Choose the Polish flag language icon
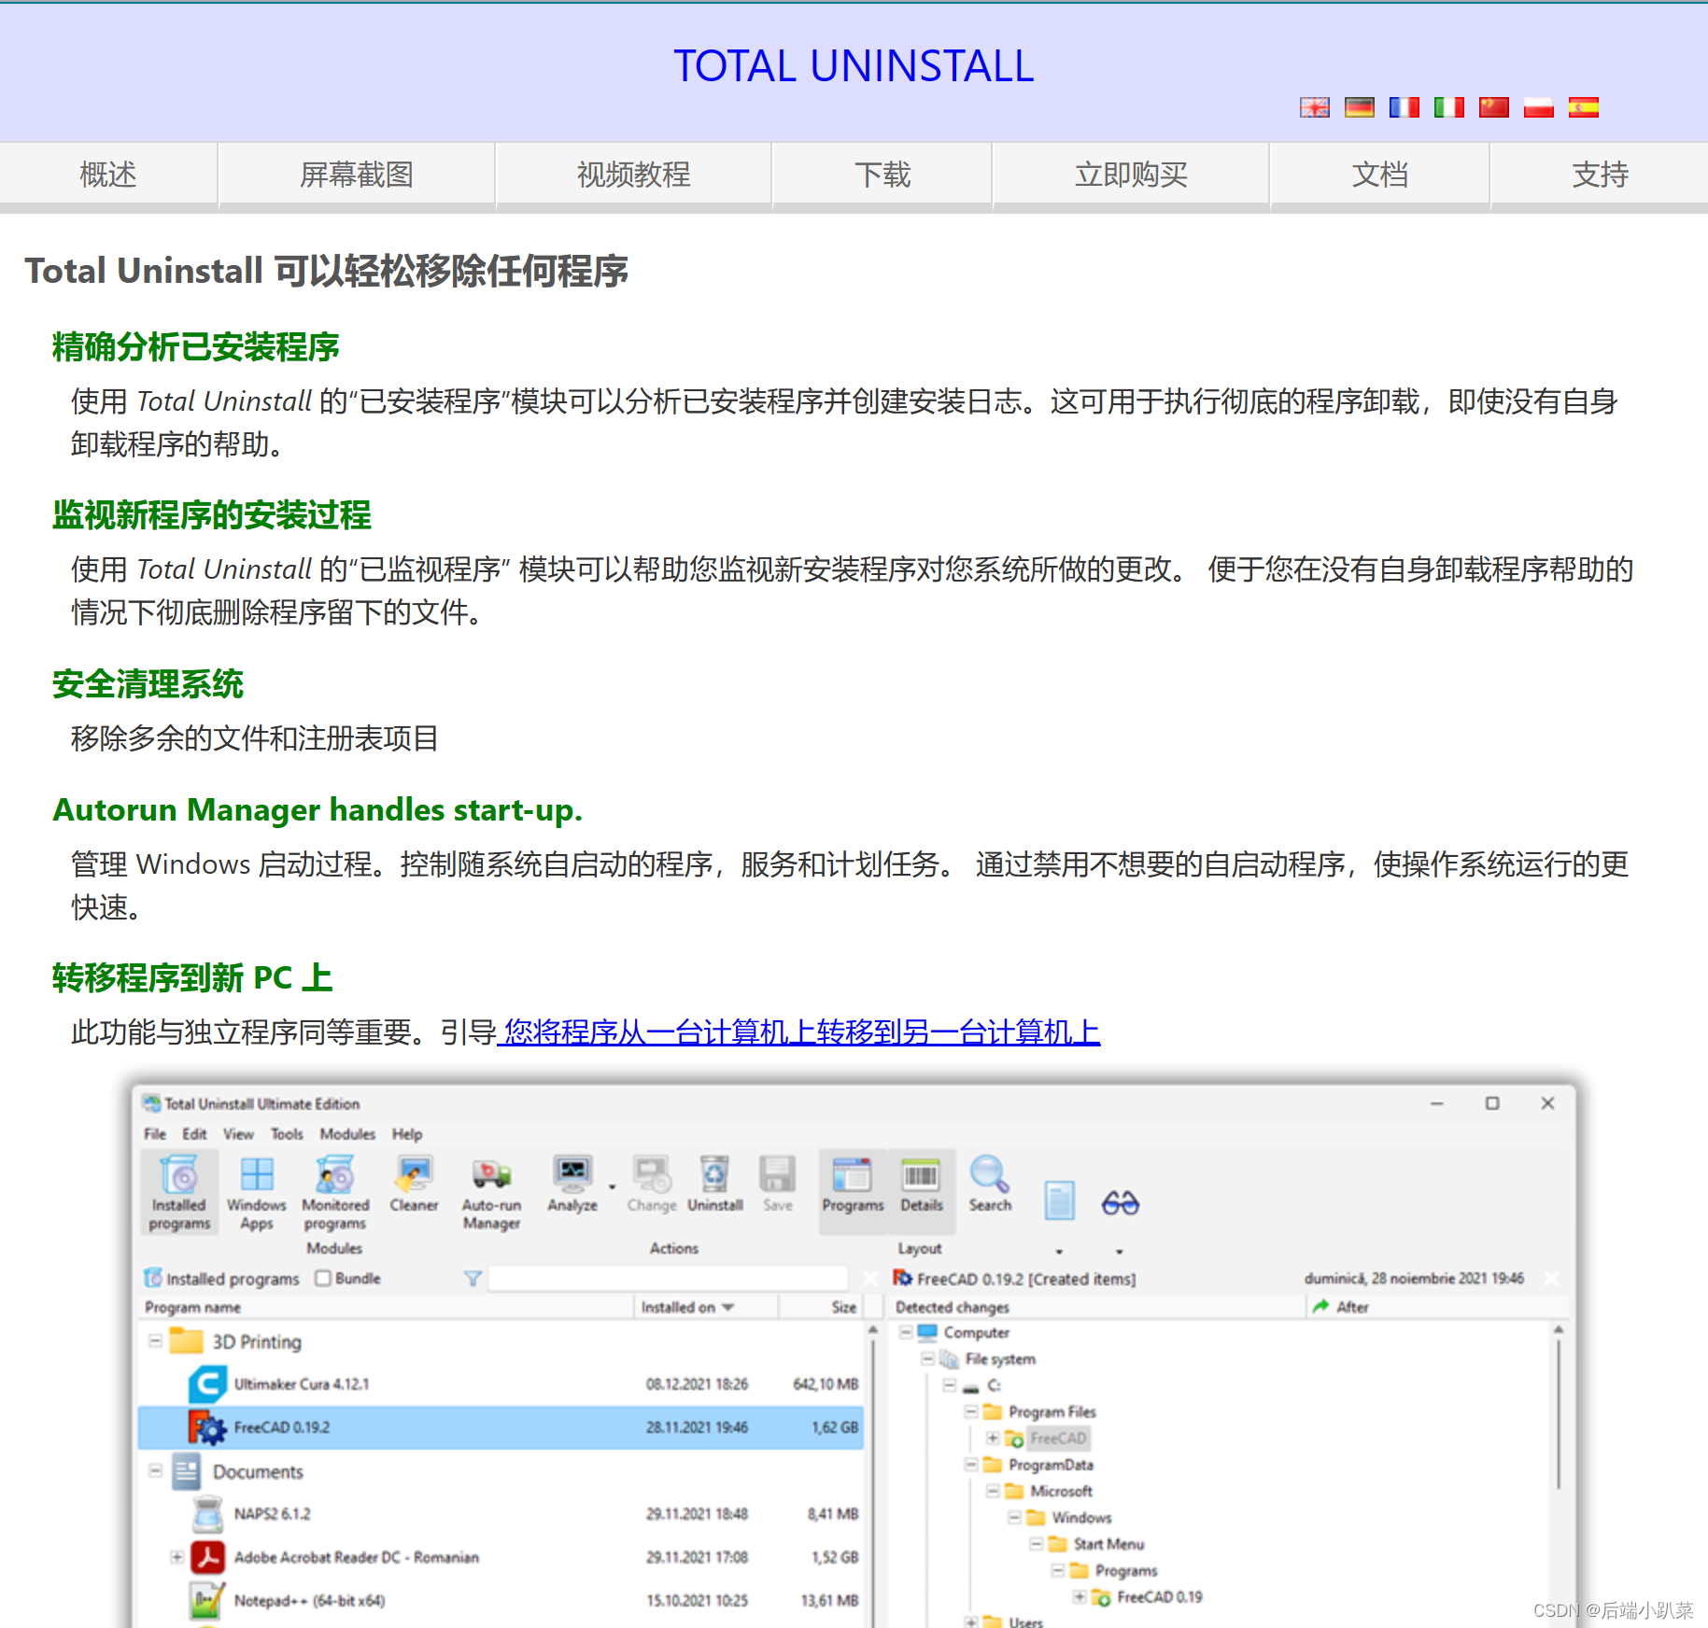 coord(1539,107)
